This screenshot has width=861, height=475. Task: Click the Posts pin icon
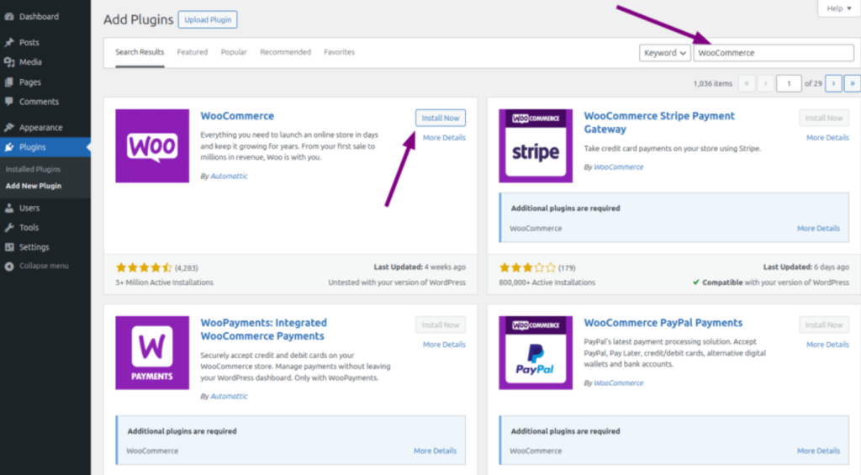coord(9,42)
